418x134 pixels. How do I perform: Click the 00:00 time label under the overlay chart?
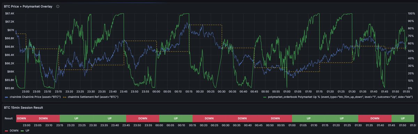tap(156, 91)
